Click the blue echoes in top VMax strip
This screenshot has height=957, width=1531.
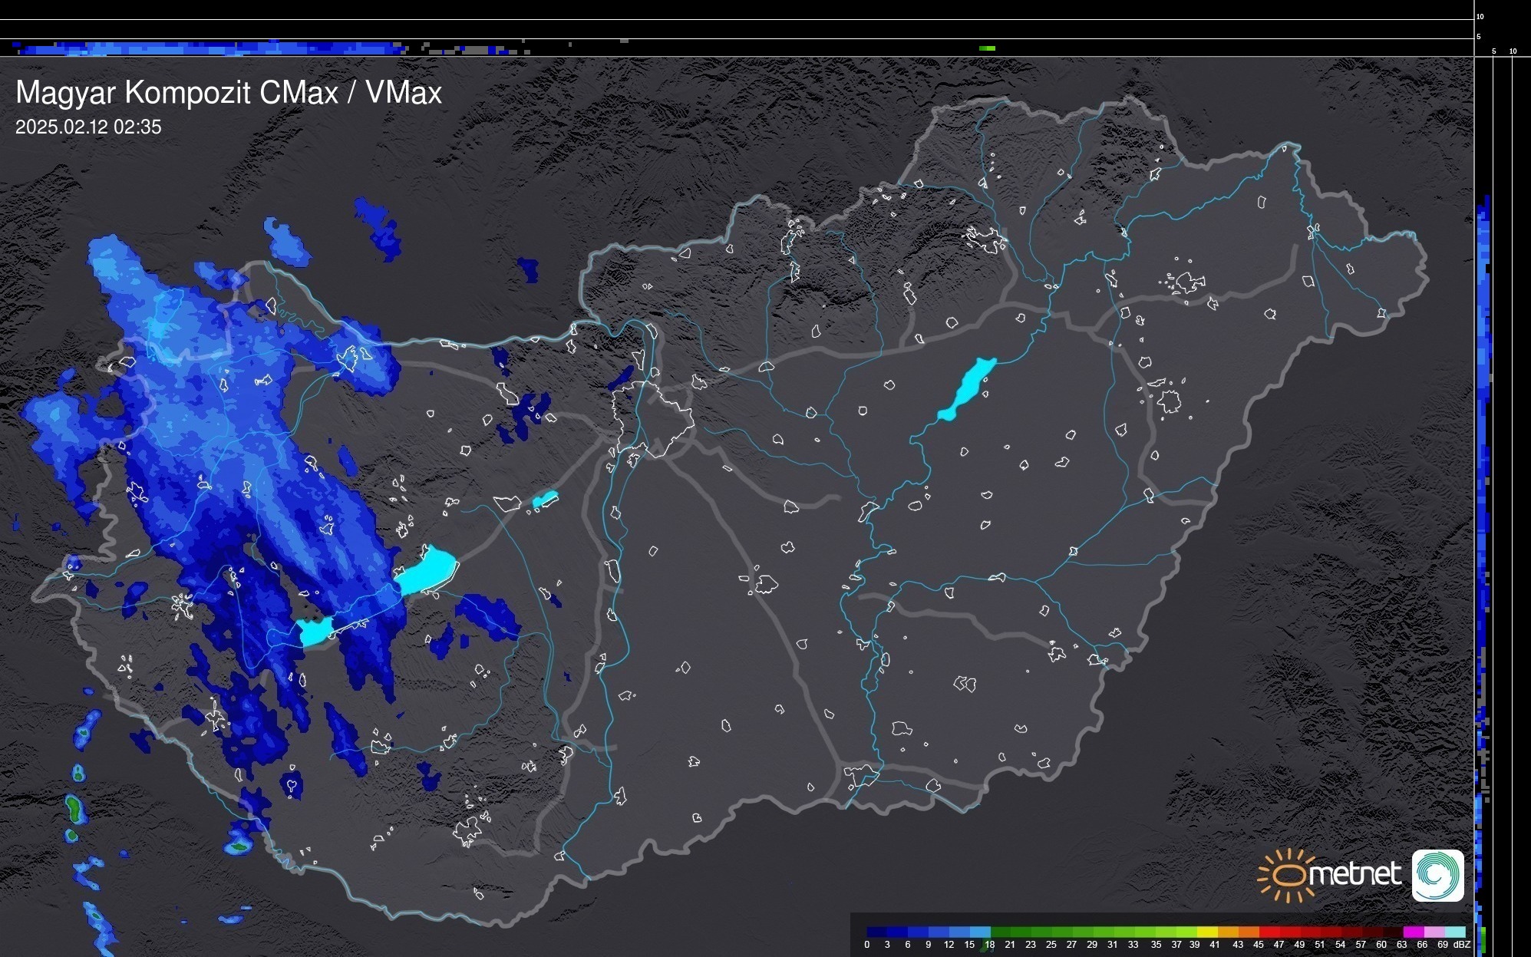207,48
